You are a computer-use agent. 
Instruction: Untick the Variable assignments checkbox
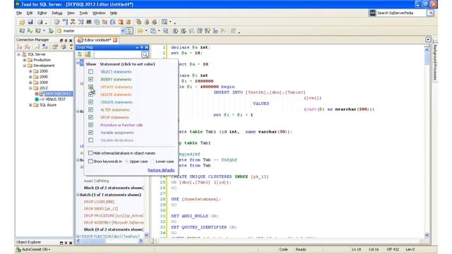coord(91,133)
